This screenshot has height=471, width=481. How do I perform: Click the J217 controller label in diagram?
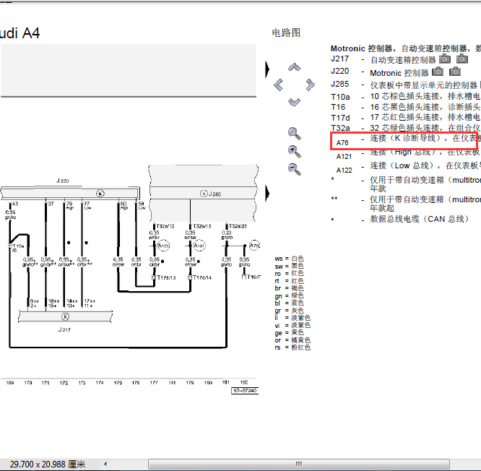point(64,329)
